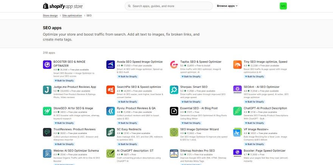333x165 pixels.
Task: Open Webrex AI SEO Optimizer Schema title
Action: [76, 151]
